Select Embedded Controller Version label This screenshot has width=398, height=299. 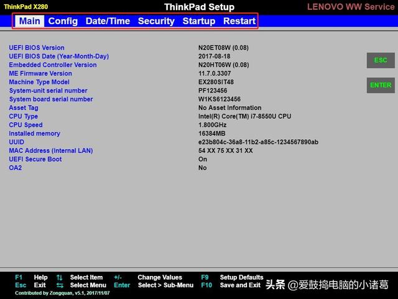coord(53,65)
